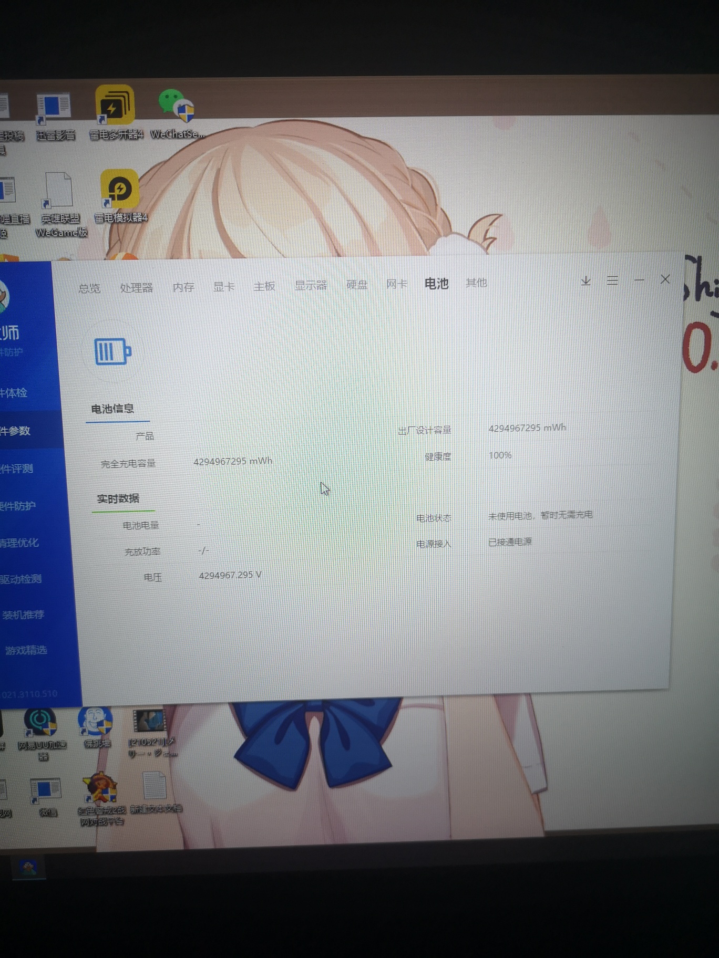
Task: Click the 电压 label
Action: point(153,577)
